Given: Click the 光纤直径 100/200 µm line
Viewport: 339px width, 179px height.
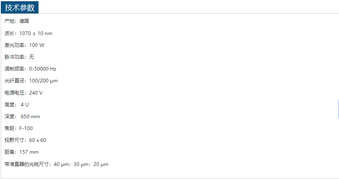Looking at the screenshot, I should tap(31, 81).
